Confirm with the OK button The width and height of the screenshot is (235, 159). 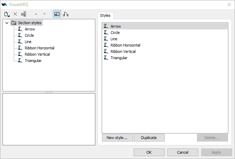(x=149, y=152)
